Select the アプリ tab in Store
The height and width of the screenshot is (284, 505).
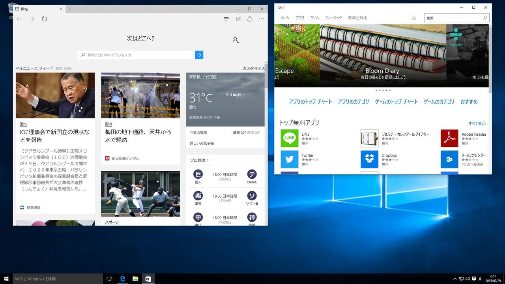pos(300,18)
